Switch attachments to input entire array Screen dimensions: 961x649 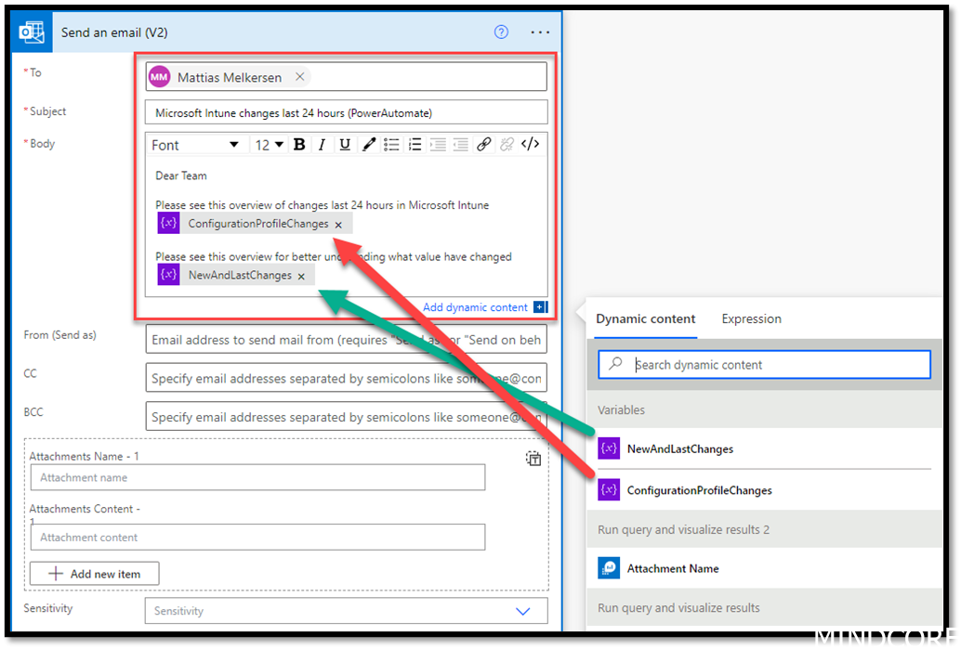[x=533, y=458]
